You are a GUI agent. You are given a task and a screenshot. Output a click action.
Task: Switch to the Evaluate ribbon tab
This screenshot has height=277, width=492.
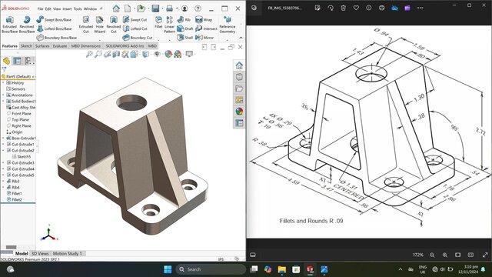coord(60,46)
